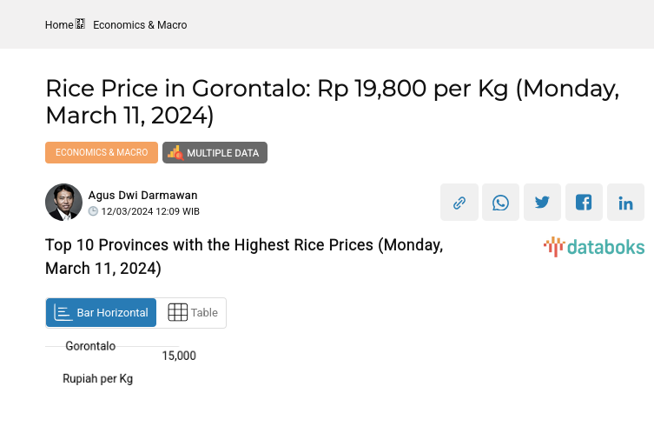Image resolution: width=654 pixels, height=433 pixels.
Task: Share the article on LinkedIn
Action: coord(625,203)
